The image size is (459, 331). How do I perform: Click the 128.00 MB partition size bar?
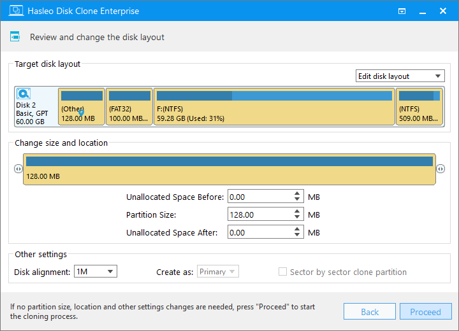(x=229, y=169)
